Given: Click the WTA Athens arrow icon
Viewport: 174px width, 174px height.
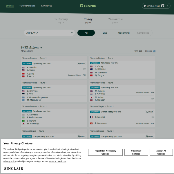Looking at the screenshot, I should [x=41, y=48].
